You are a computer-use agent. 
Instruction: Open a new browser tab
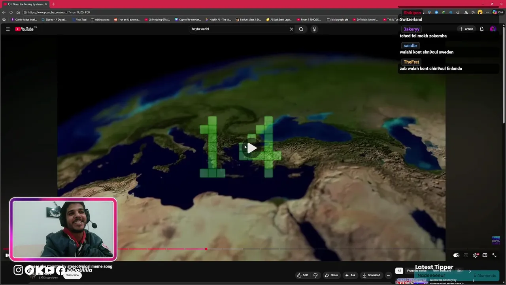53,4
